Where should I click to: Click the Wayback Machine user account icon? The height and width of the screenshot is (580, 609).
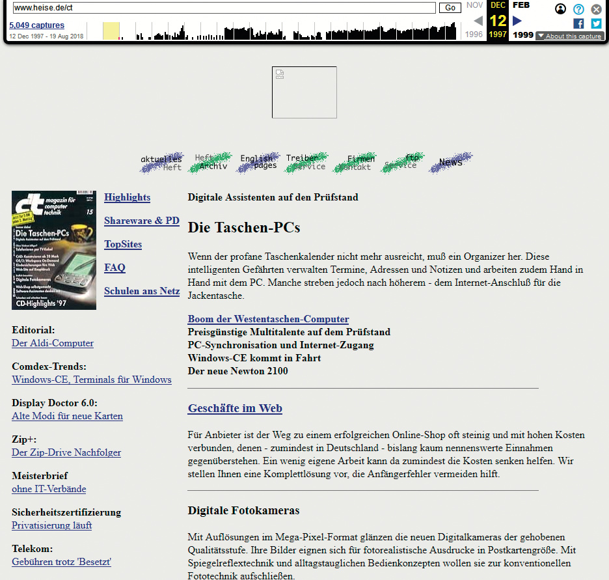pyautogui.click(x=560, y=9)
